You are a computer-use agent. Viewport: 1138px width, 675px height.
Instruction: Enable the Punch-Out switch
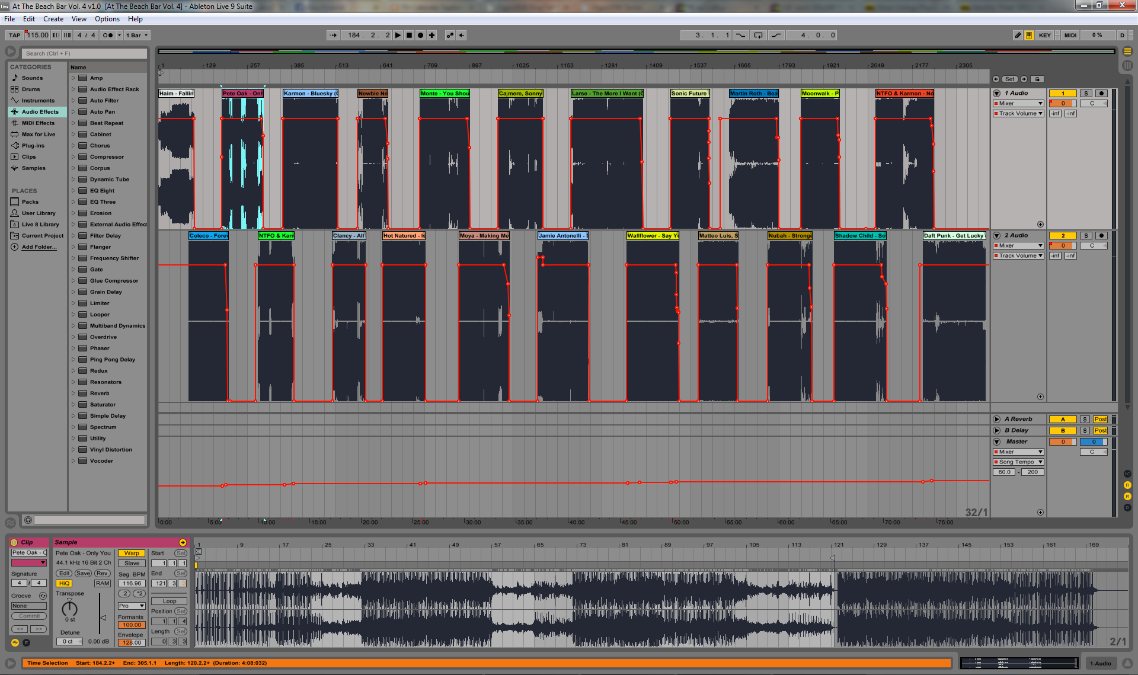pos(776,36)
